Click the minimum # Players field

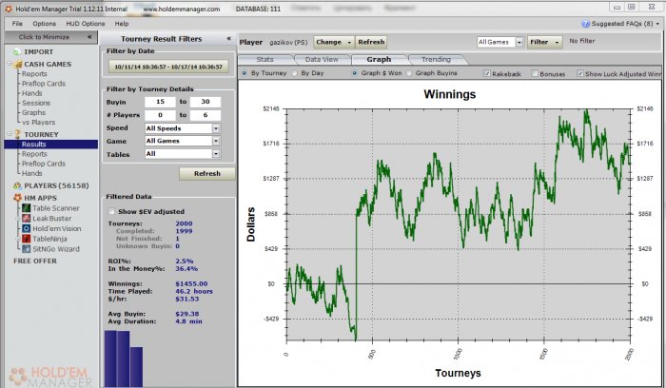pos(160,115)
